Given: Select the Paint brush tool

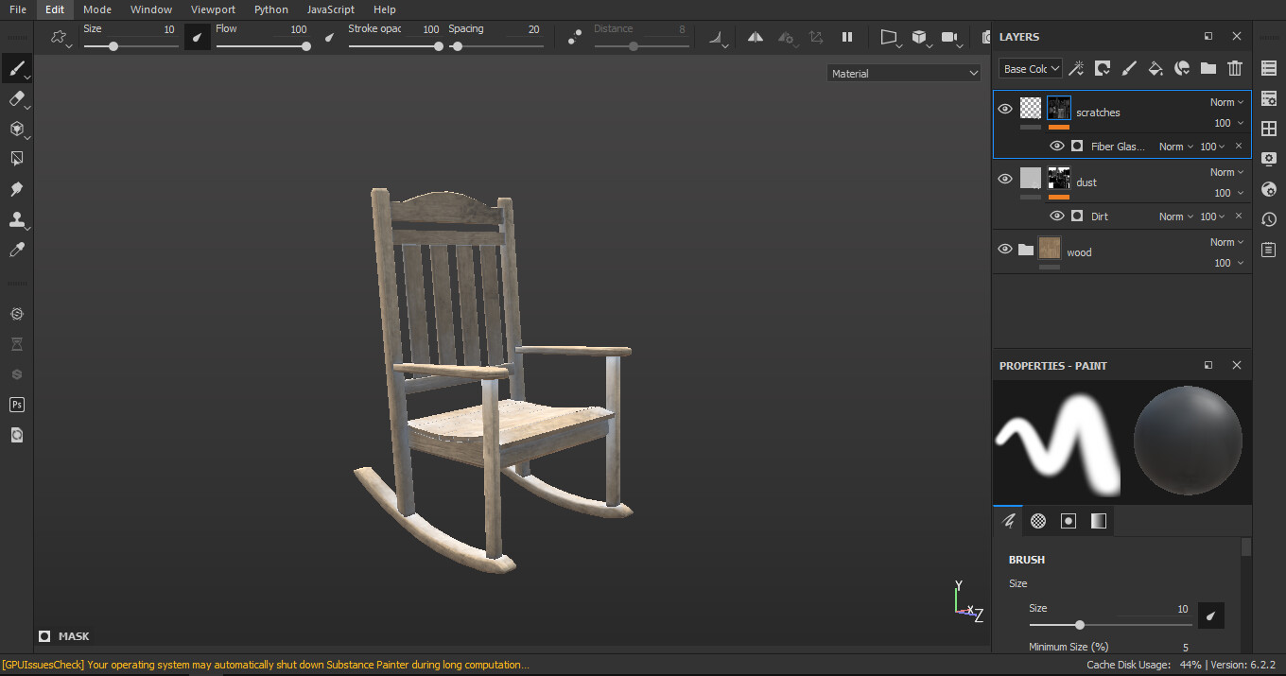Looking at the screenshot, I should [16, 68].
